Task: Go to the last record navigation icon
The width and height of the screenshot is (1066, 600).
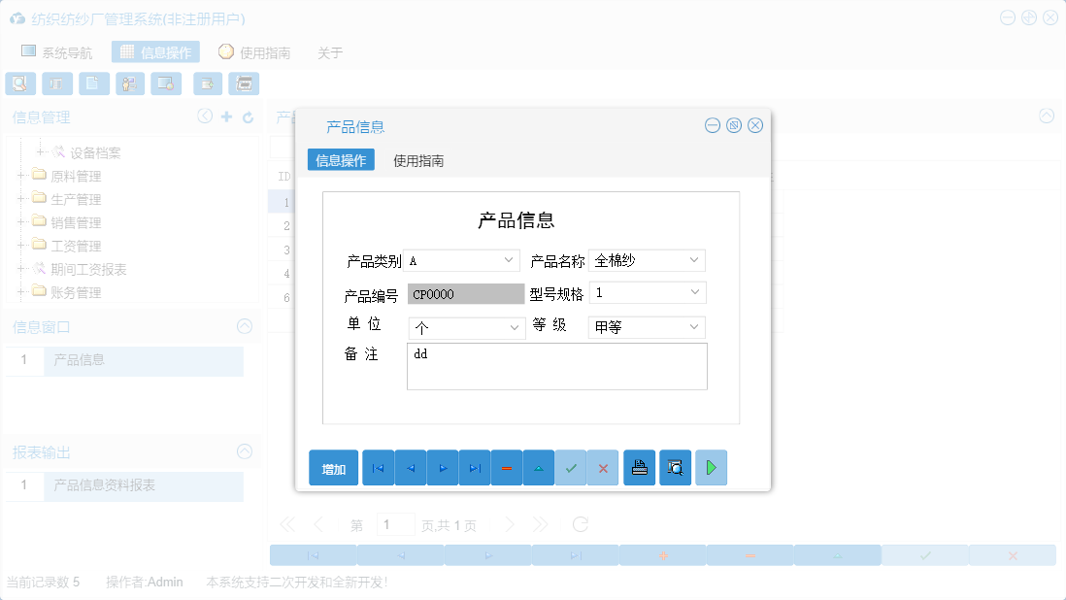Action: 474,467
